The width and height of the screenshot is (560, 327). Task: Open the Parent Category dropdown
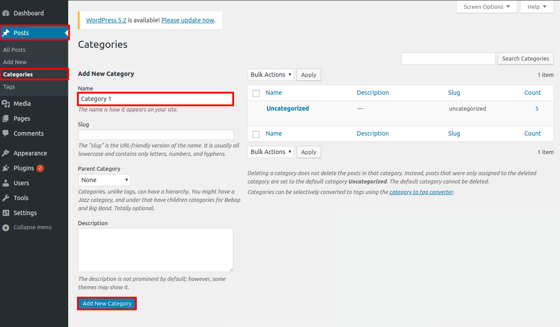pyautogui.click(x=104, y=180)
